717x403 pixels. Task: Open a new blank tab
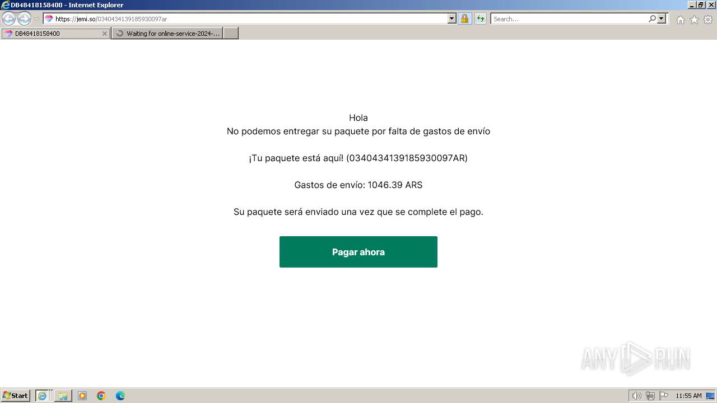click(x=231, y=34)
